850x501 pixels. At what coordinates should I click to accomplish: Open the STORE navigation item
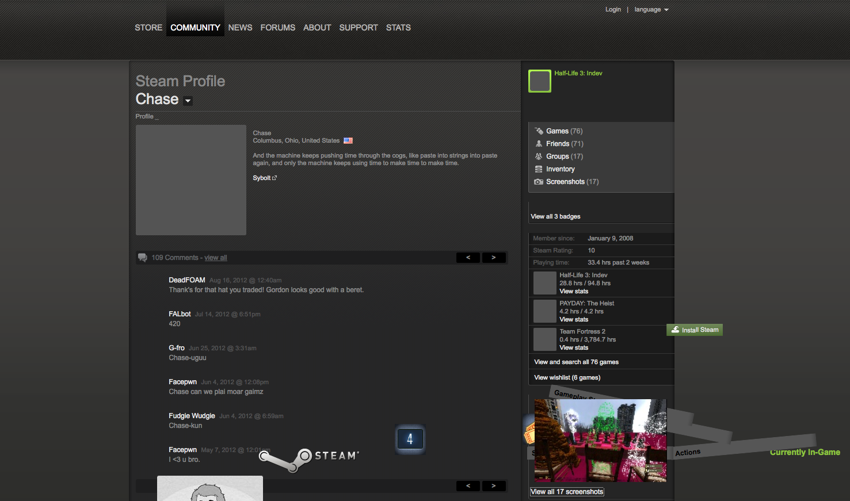coord(148,28)
